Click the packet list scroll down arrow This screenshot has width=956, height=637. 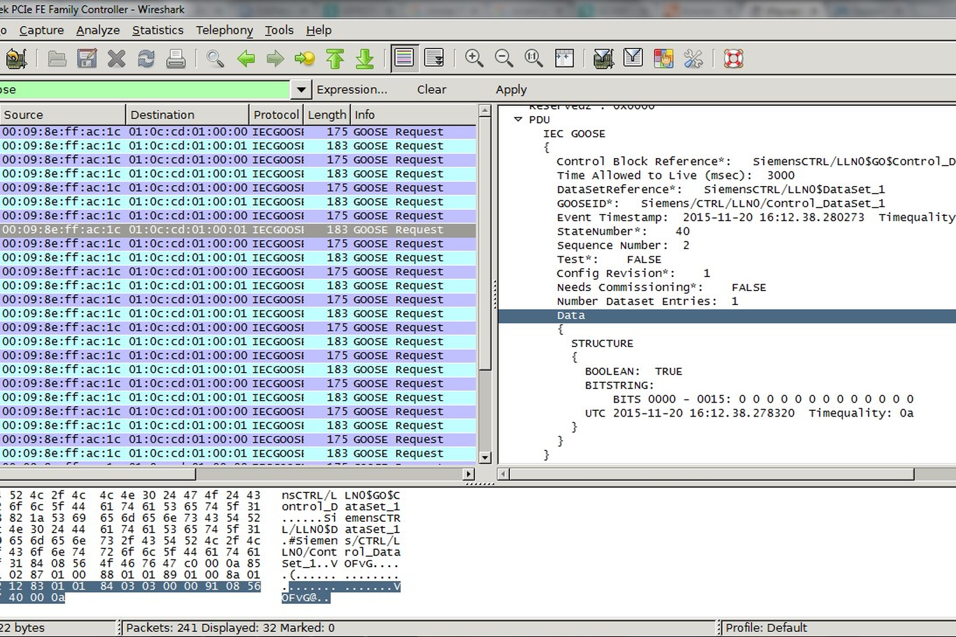tap(484, 457)
